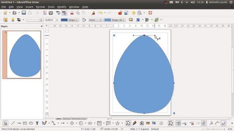This screenshot has height=131, width=234.
Task: Toggle Corner Point type
Action: (x=211, y=123)
